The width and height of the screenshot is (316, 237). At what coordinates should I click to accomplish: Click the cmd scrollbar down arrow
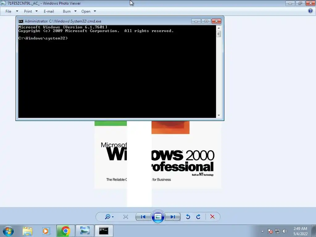(219, 115)
